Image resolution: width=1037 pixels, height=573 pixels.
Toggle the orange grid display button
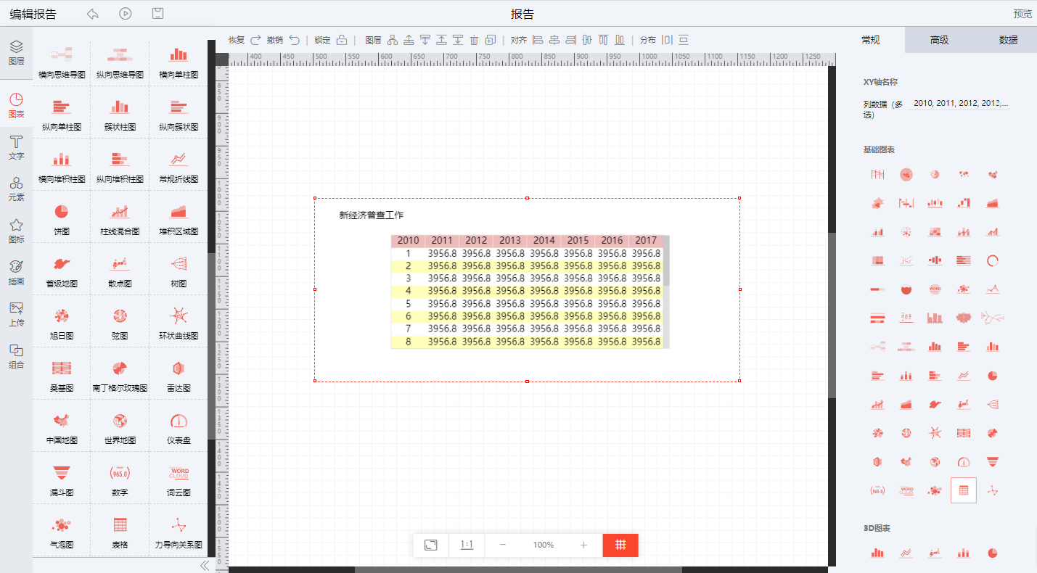pos(620,545)
